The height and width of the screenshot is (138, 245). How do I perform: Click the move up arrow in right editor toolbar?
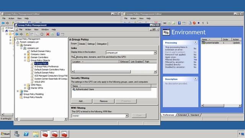(203, 23)
